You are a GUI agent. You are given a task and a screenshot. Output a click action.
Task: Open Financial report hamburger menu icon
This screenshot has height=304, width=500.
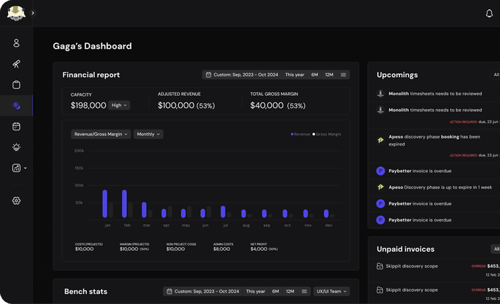click(x=343, y=75)
